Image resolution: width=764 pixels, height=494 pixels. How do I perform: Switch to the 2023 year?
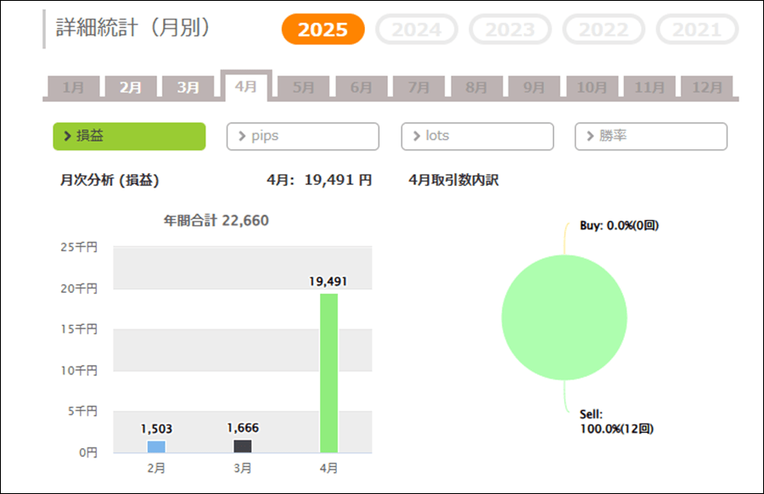[x=510, y=29]
